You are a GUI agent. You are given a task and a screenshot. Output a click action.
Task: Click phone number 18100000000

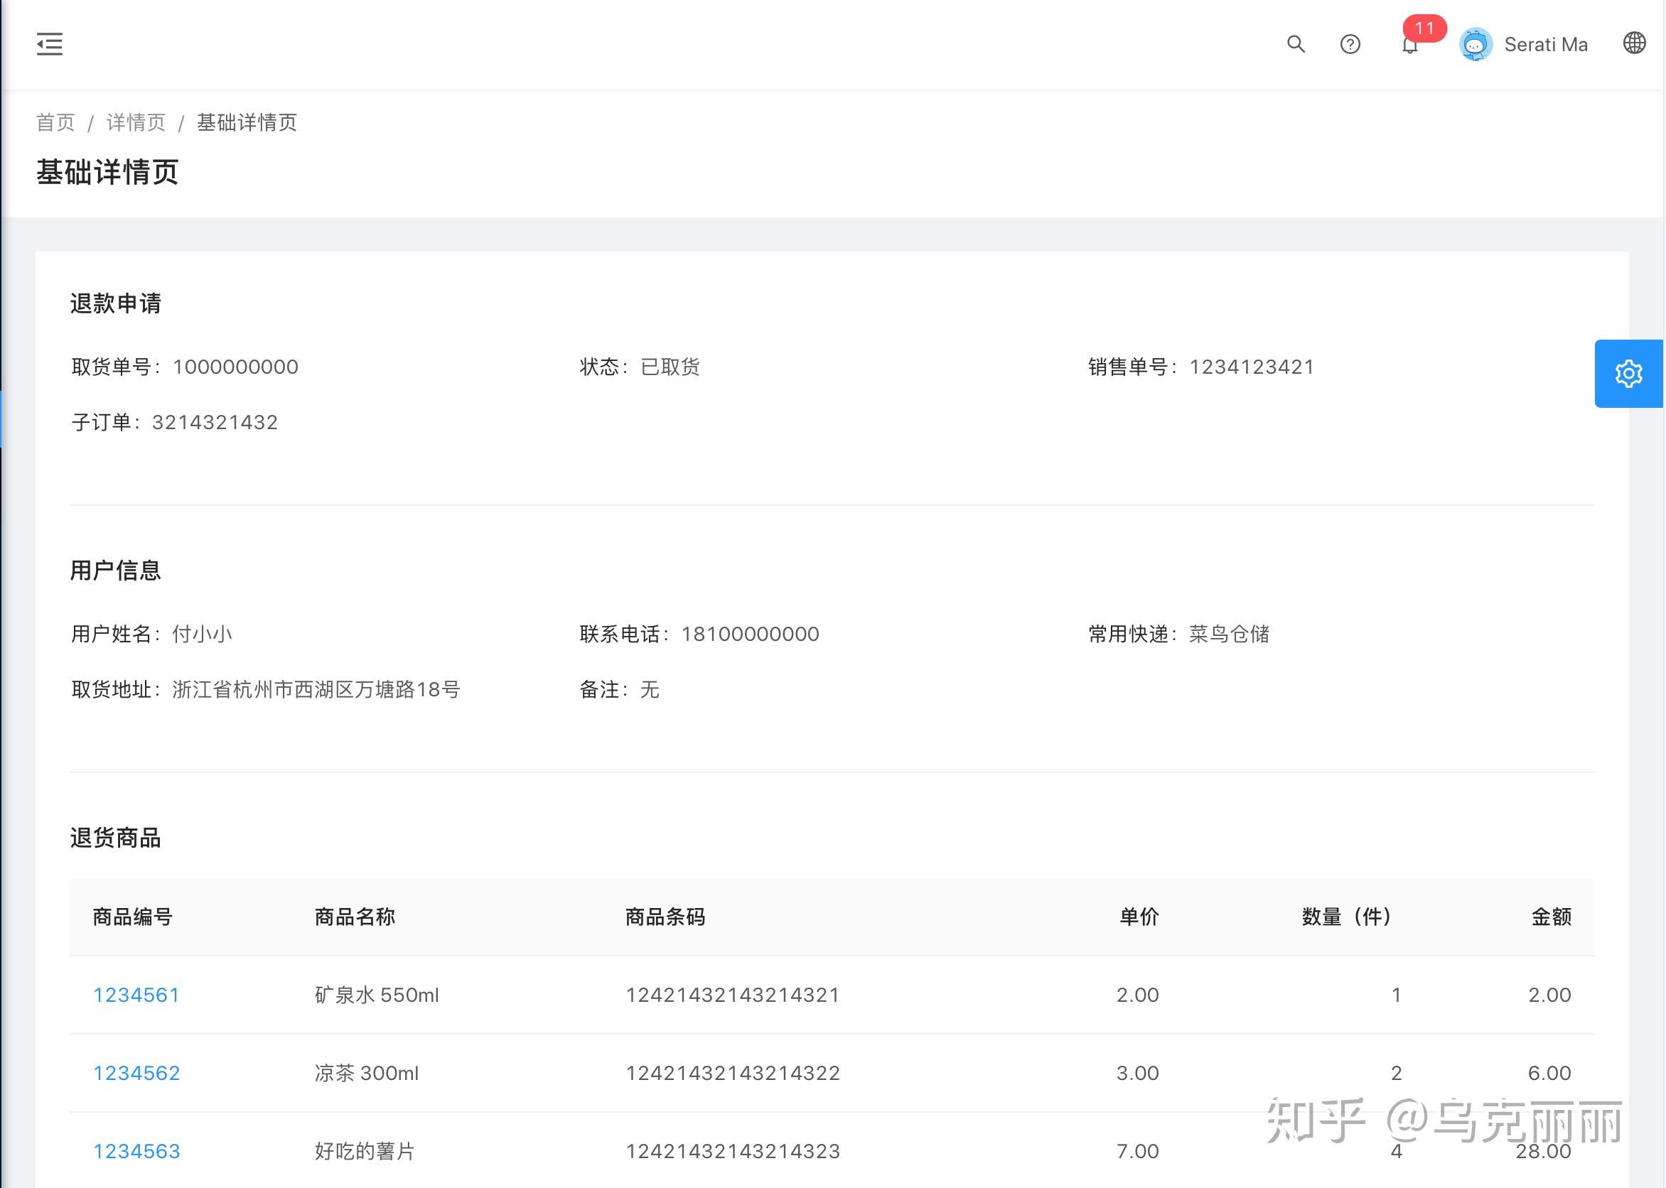click(x=750, y=634)
